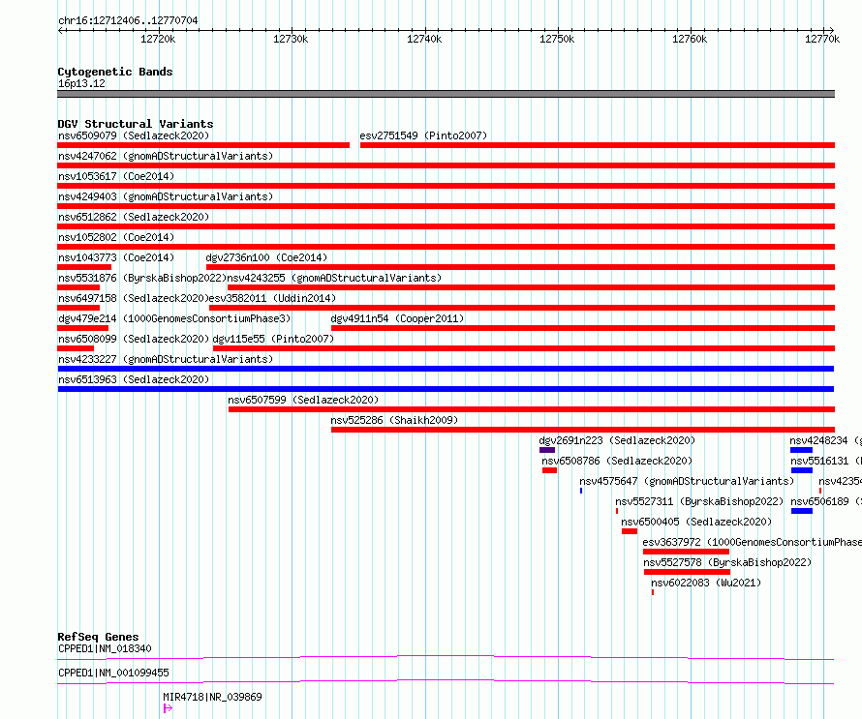Open esv3582011 (Uddin2014) variant

coord(272,298)
